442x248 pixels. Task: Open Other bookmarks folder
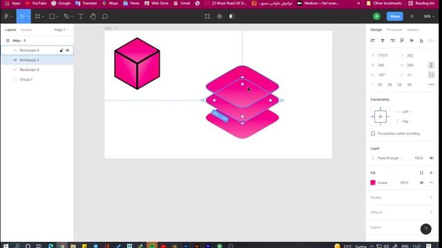pos(384,3)
